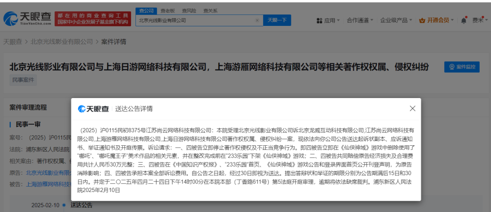
Task: Select the 查公司 search tab
Action: point(146,10)
